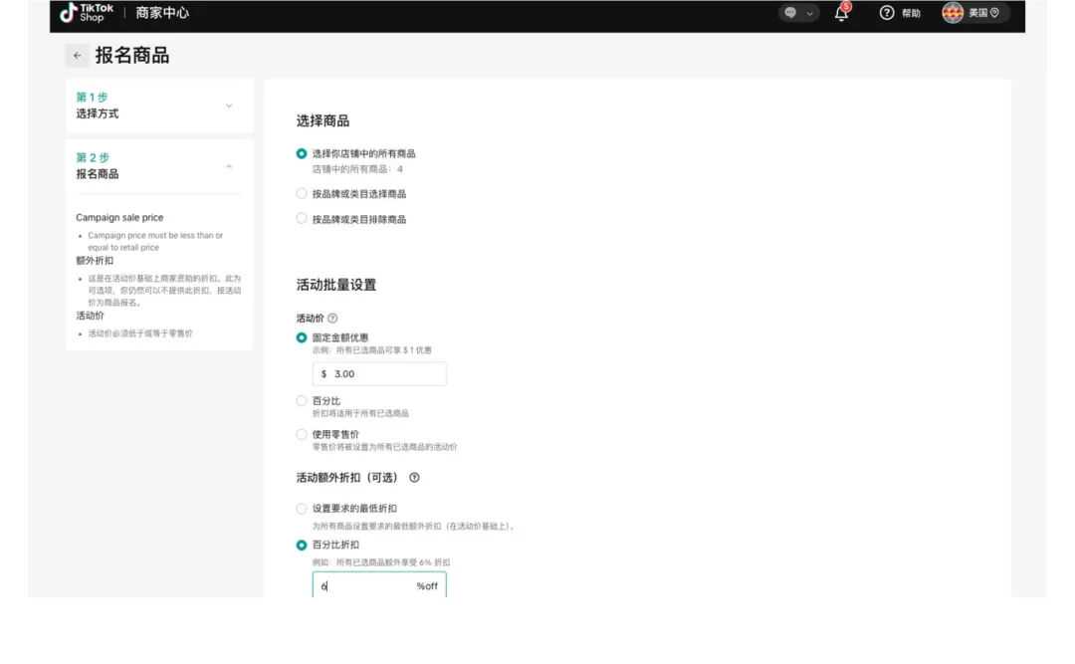Screen dimensions: 1075x664
Task: Click the $3.00 fixed discount input field
Action: [379, 373]
